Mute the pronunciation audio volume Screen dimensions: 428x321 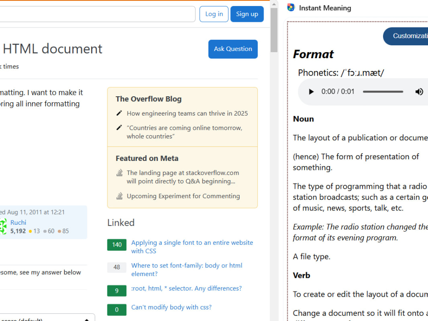419,92
